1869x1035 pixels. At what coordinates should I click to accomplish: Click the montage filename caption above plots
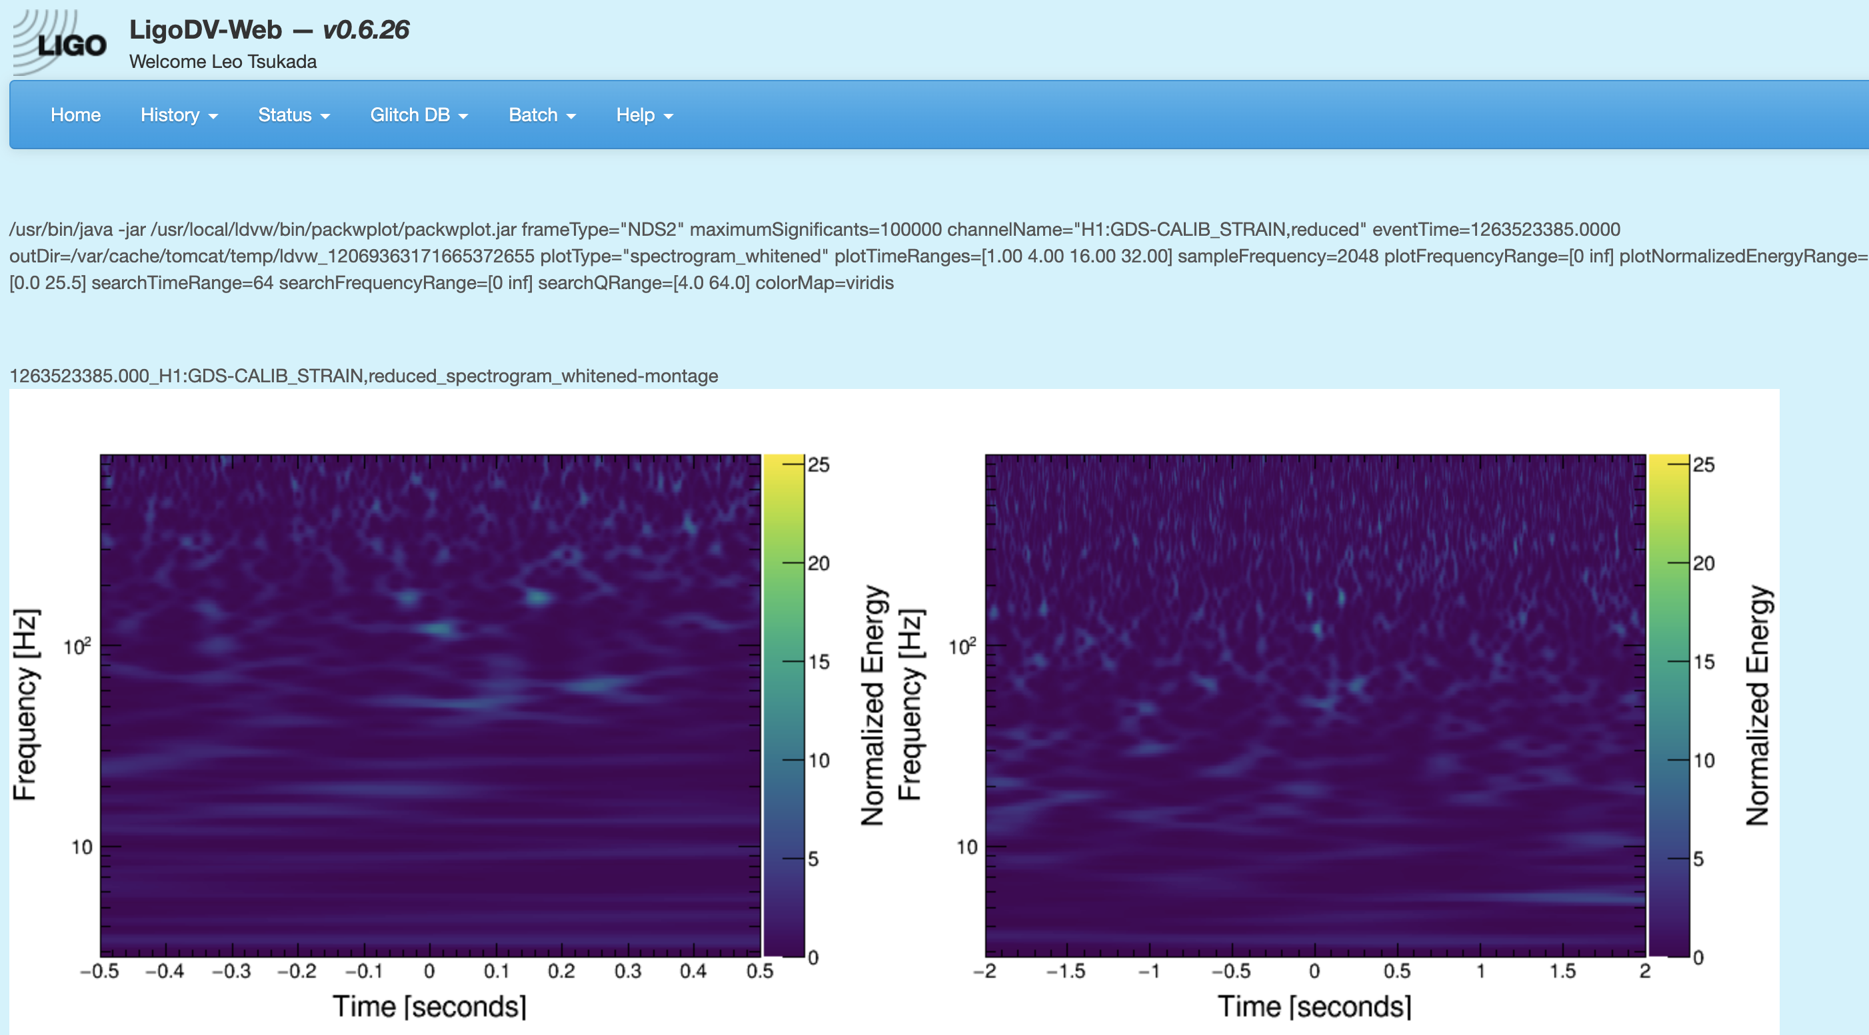click(x=363, y=376)
